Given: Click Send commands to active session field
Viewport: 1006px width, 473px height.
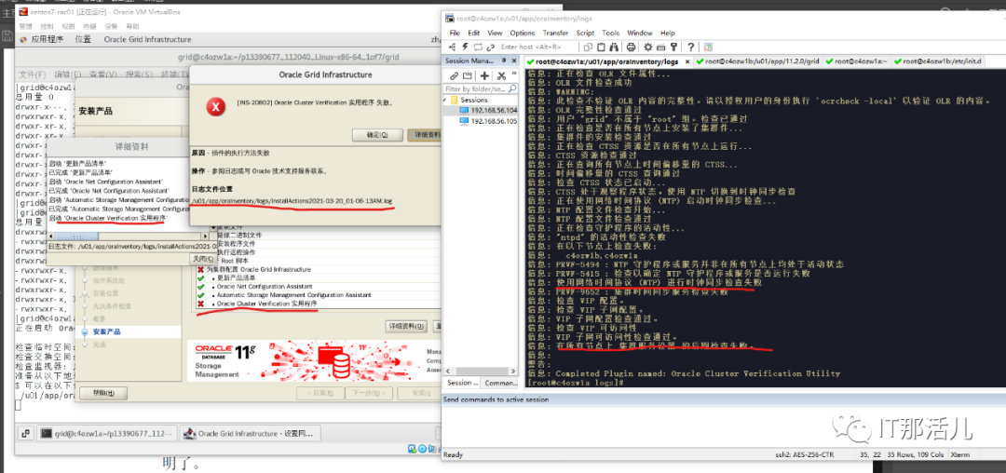Looking at the screenshot, I should pyautogui.click(x=724, y=424).
